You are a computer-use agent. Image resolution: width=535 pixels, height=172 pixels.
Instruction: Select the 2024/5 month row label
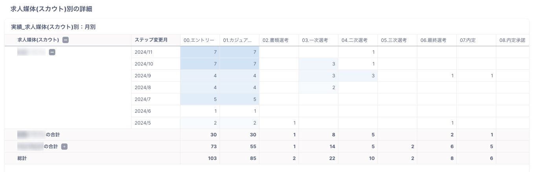point(142,123)
